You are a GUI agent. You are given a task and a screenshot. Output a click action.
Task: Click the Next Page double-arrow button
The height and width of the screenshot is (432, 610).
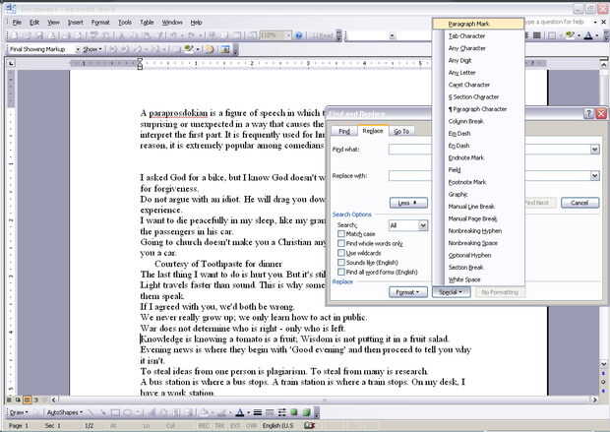(603, 391)
